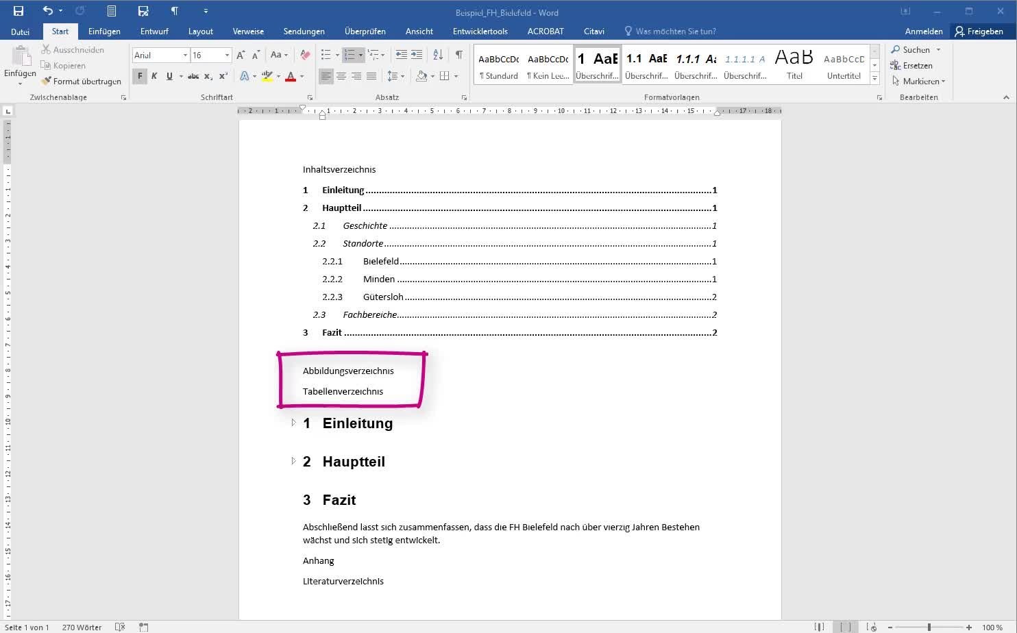The image size is (1017, 633).
Task: Toggle paragraph marks display with the pilcrow
Action: point(458,55)
